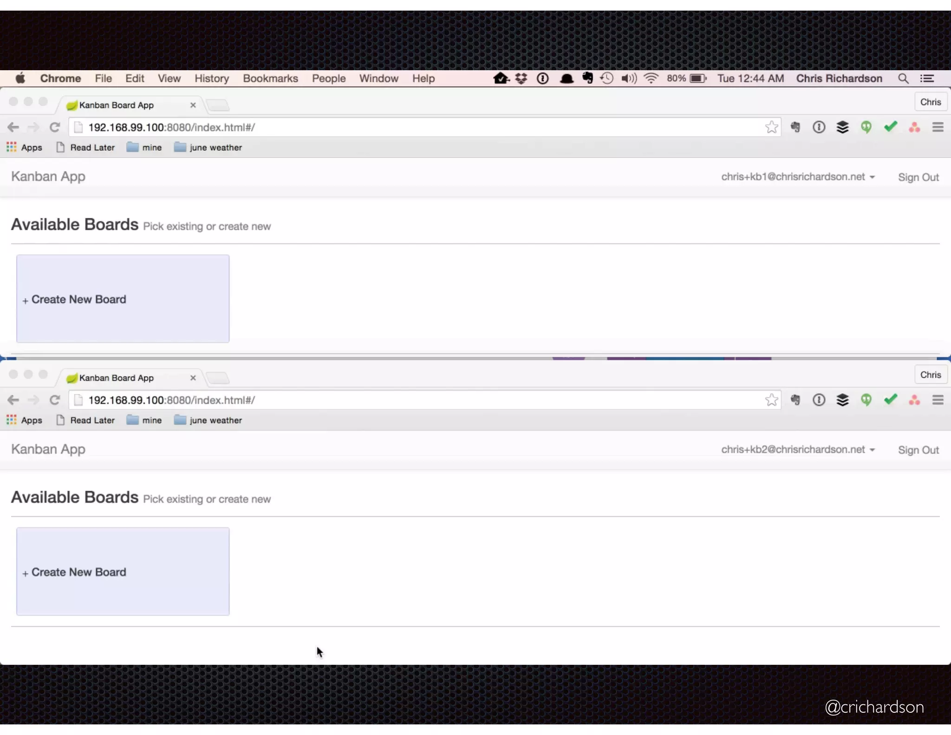Open the History menu
The height and width of the screenshot is (735, 951).
coord(211,79)
